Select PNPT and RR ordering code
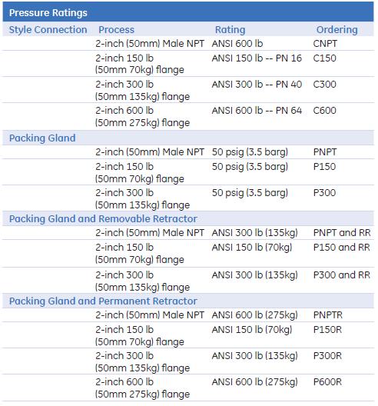 coord(342,232)
